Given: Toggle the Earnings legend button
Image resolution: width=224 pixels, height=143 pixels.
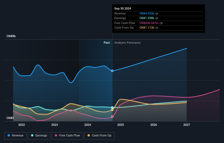Looking at the screenshot, I should click(x=39, y=136).
